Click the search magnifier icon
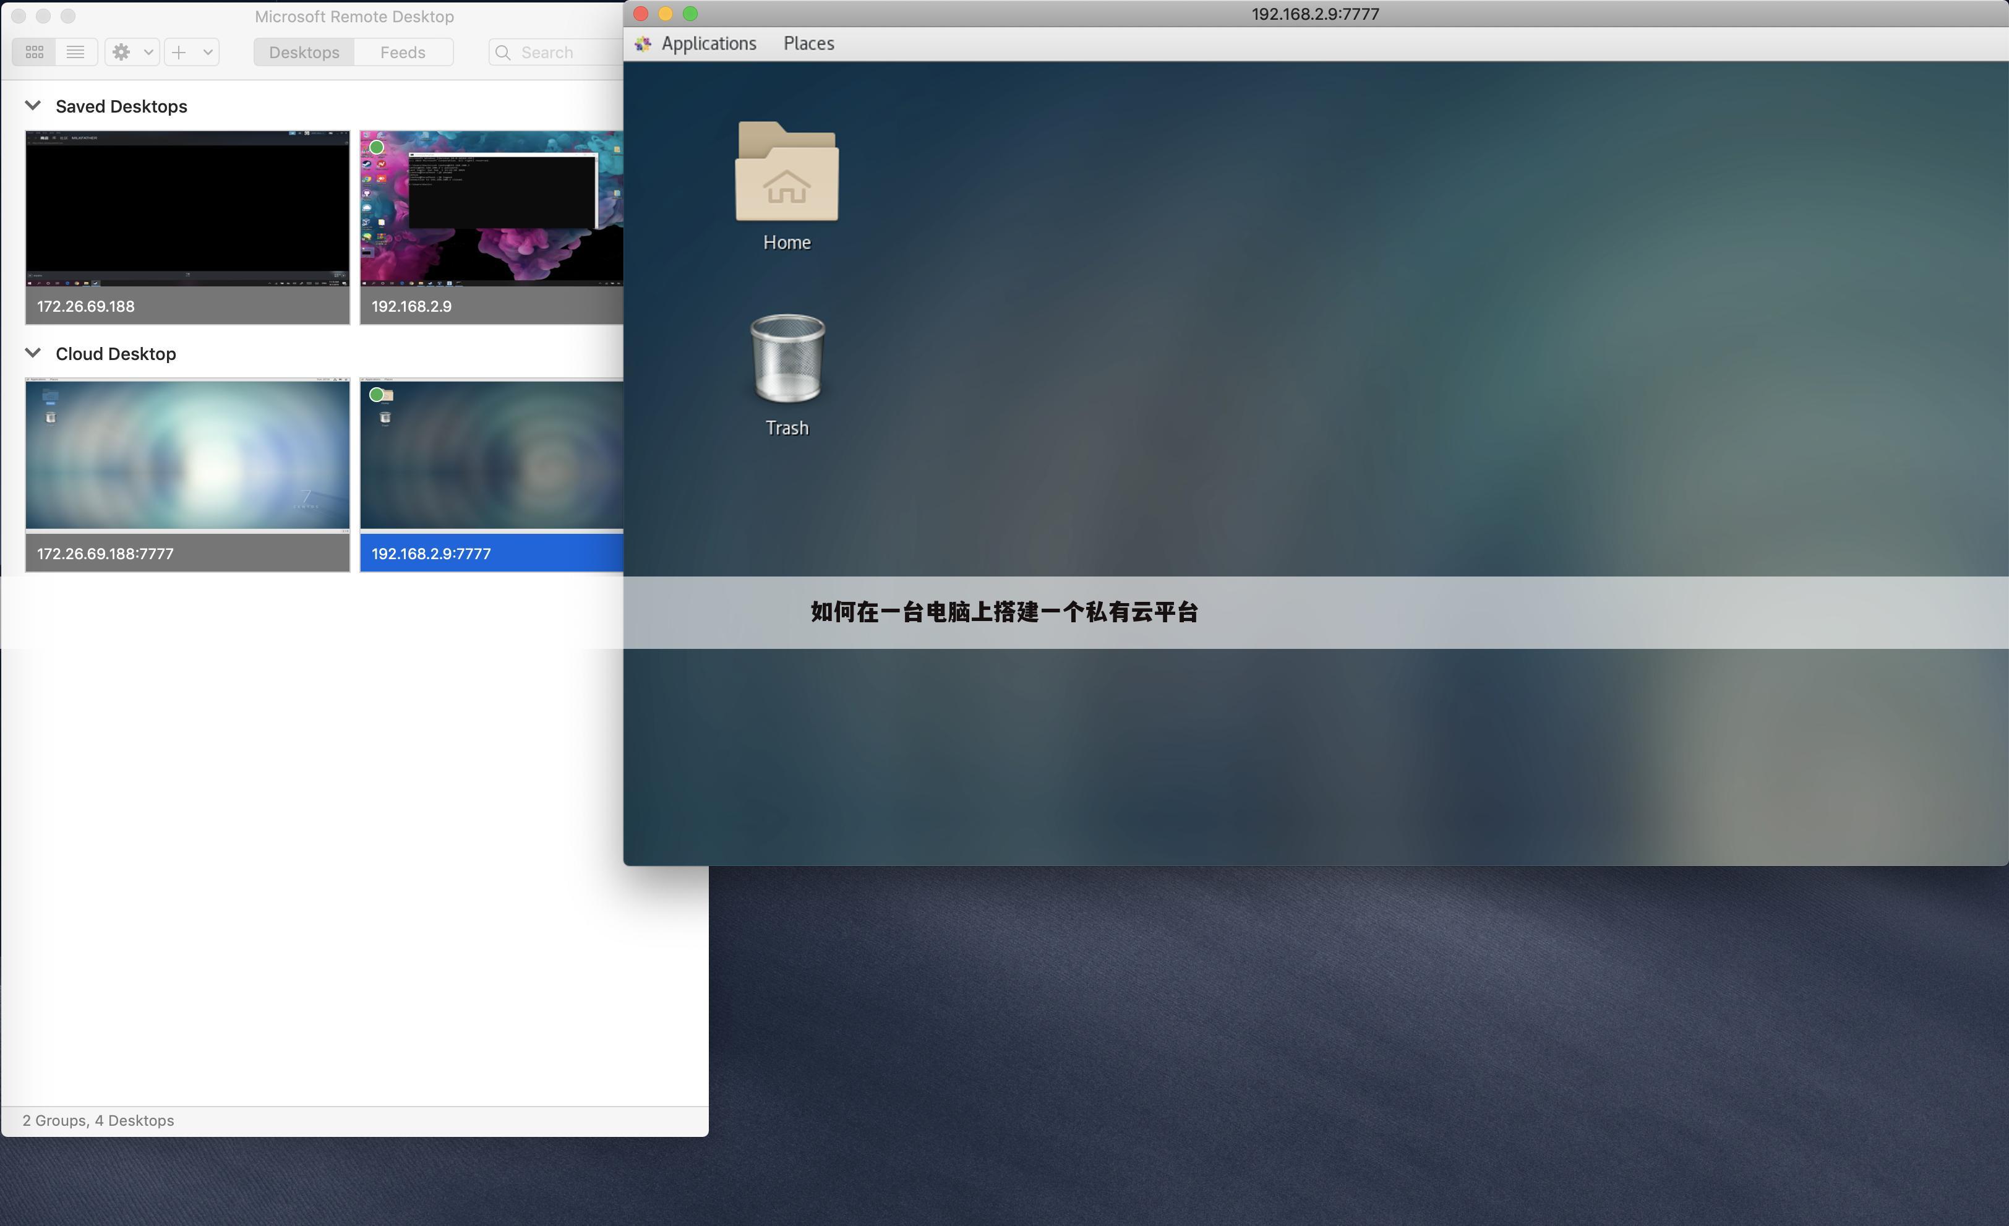Screen dimensions: 2009x1226 point(503,52)
